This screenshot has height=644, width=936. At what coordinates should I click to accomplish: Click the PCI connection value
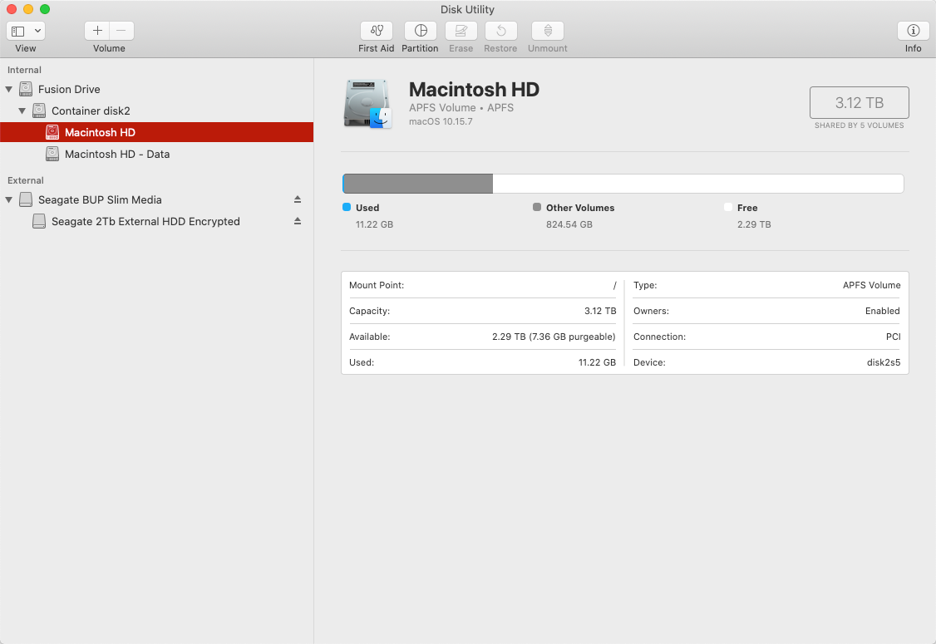(893, 337)
